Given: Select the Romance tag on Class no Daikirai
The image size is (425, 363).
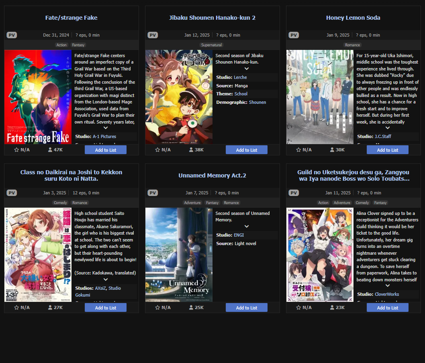Looking at the screenshot, I should point(80,203).
